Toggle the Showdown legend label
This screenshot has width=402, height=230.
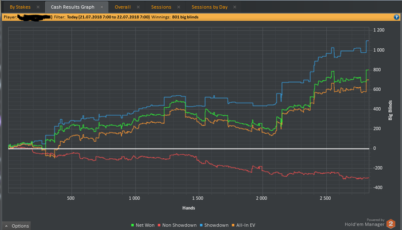(217, 225)
